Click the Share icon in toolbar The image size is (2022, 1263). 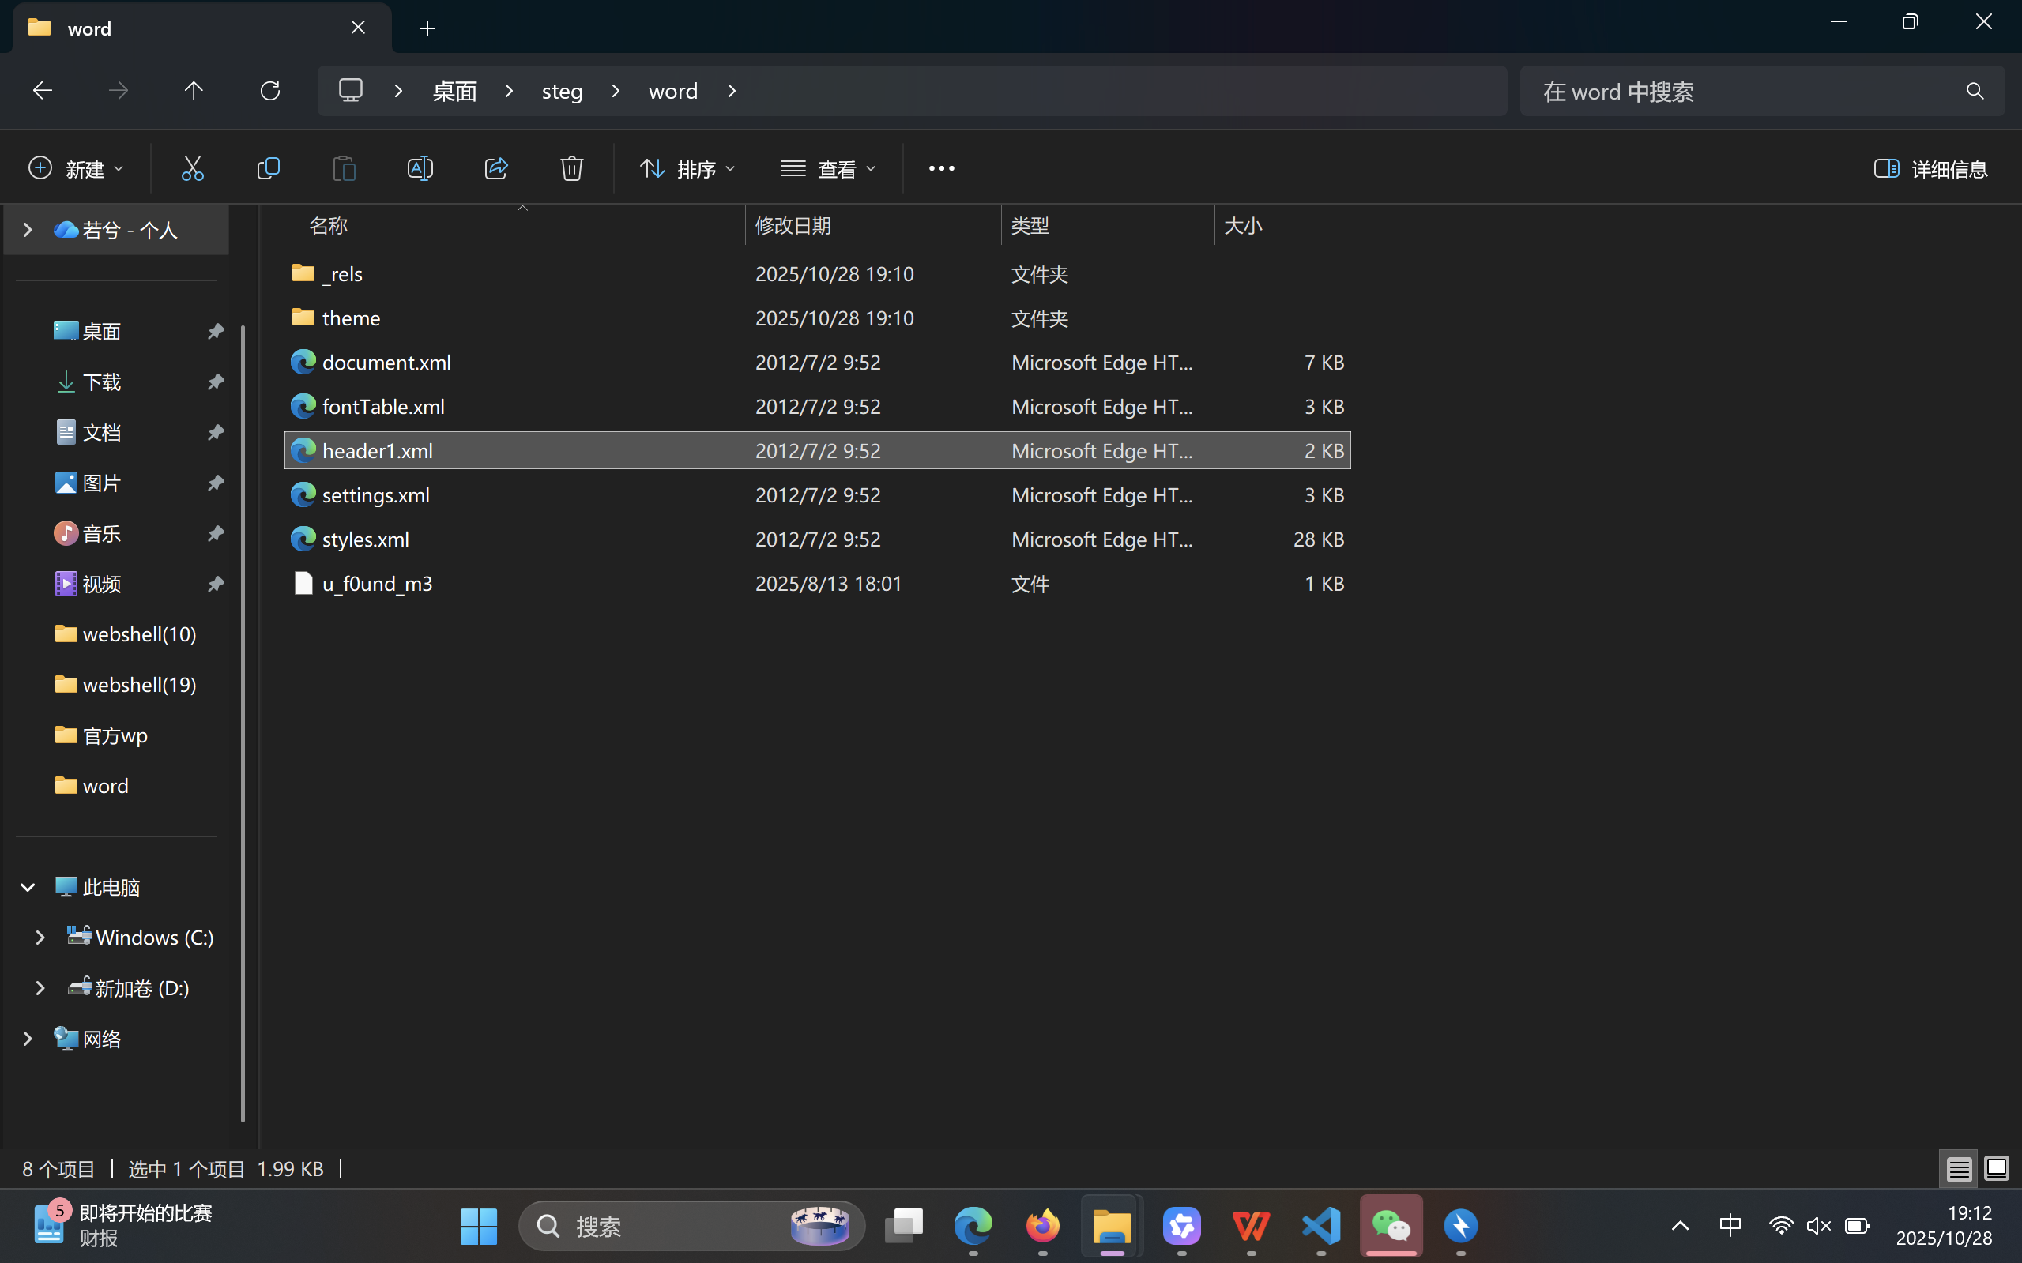pyautogui.click(x=496, y=169)
